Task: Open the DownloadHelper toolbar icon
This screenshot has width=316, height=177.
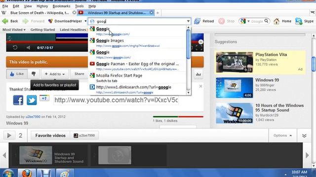Action: pyautogui.click(x=50, y=21)
